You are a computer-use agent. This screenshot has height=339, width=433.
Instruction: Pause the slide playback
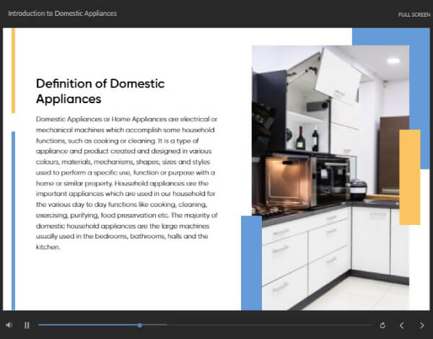27,325
